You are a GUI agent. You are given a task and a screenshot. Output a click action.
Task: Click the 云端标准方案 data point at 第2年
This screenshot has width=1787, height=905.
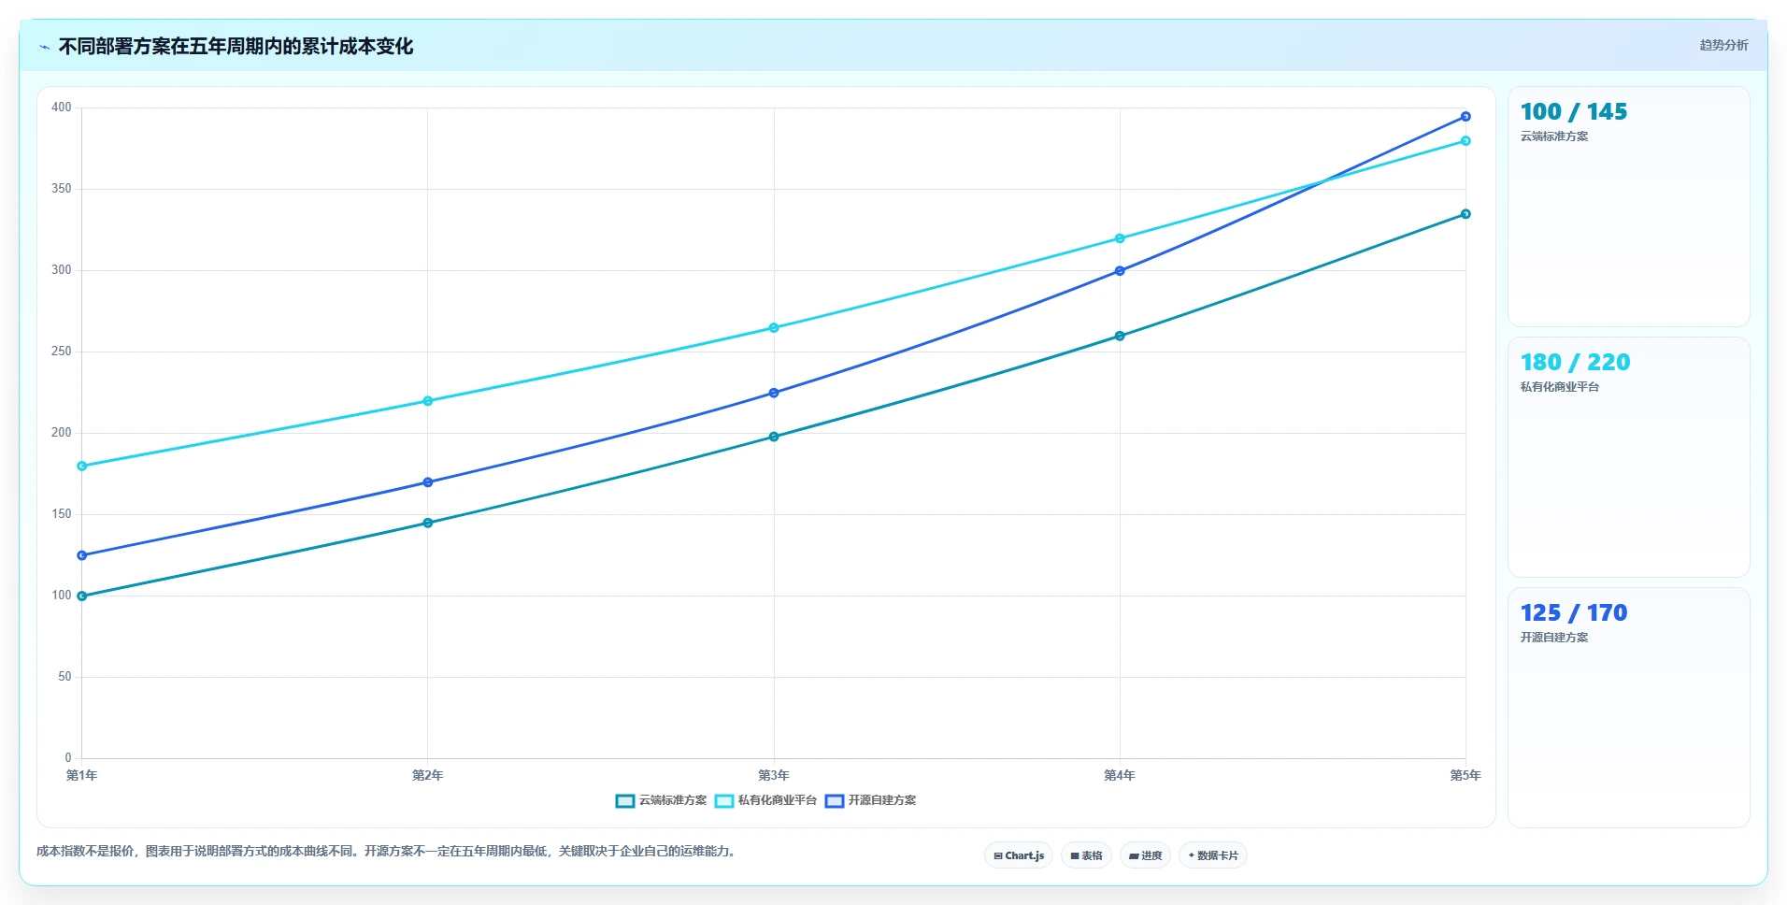pos(428,523)
